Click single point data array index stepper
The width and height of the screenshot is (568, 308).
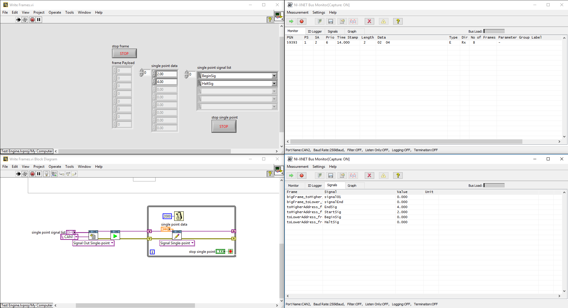[x=141, y=73]
